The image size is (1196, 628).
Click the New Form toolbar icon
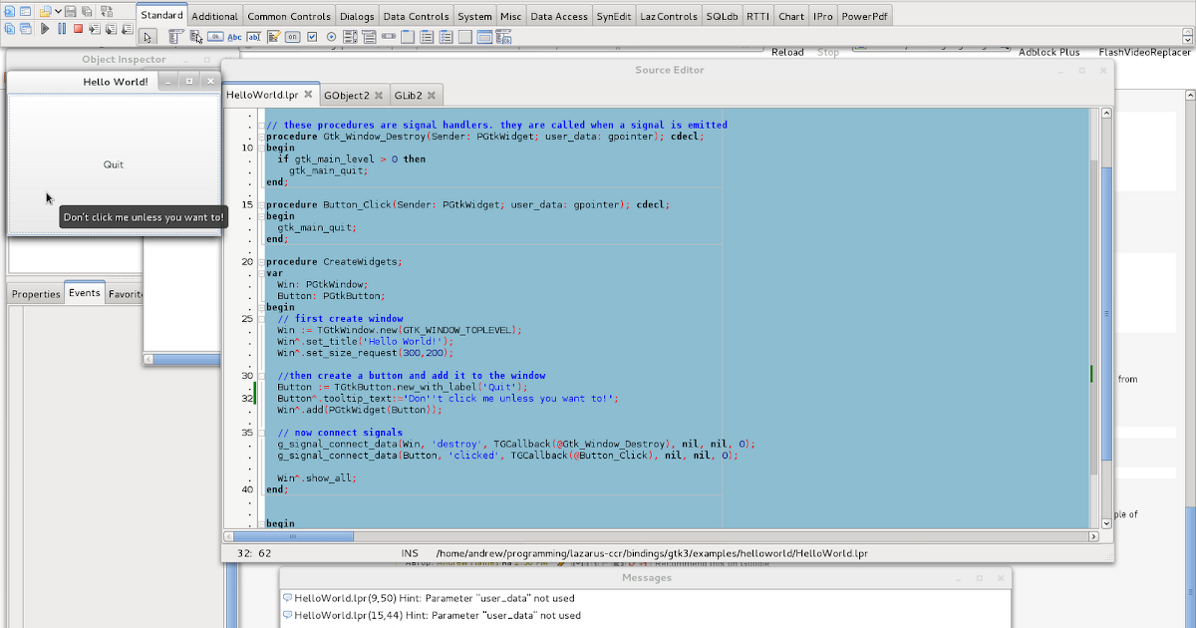pyautogui.click(x=25, y=11)
